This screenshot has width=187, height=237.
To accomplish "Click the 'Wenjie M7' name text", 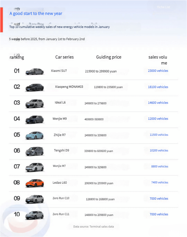I will pos(59,166).
